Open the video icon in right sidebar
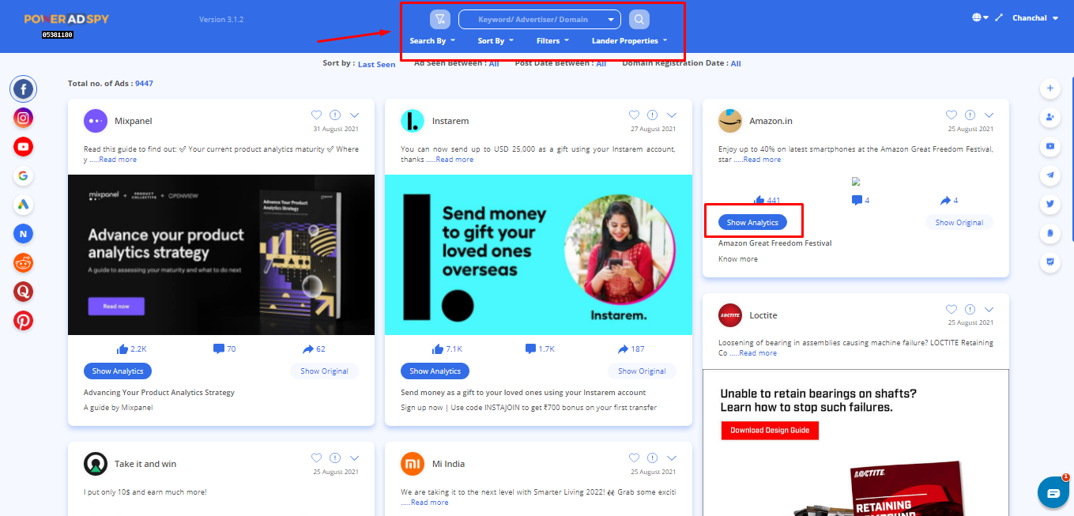This screenshot has height=516, width=1074. coord(1050,146)
